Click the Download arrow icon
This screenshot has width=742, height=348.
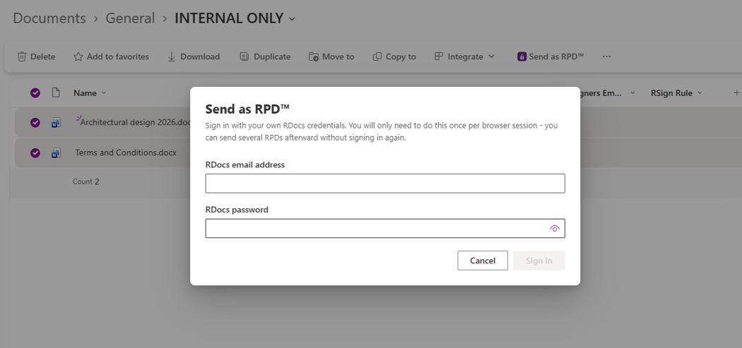[x=171, y=56]
